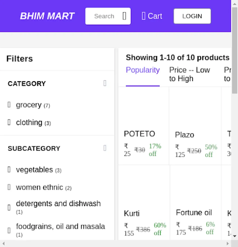Click the search magnifier icon
The width and height of the screenshot is (238, 247).
click(x=124, y=16)
